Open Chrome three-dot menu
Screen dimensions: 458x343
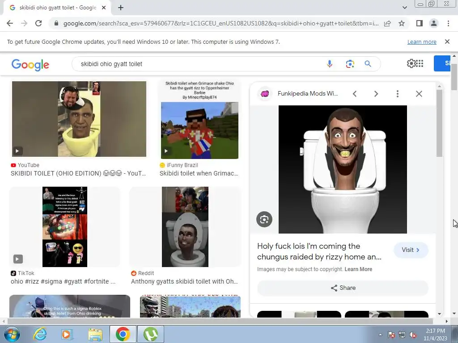click(448, 23)
